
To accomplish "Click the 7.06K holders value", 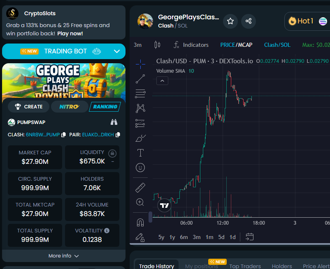I will pyautogui.click(x=92, y=188).
